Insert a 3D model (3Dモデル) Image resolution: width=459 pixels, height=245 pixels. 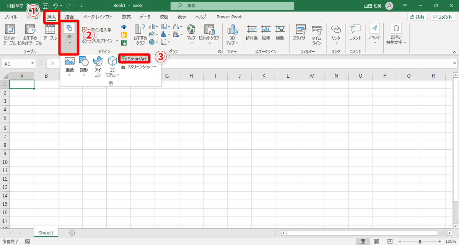(x=112, y=67)
